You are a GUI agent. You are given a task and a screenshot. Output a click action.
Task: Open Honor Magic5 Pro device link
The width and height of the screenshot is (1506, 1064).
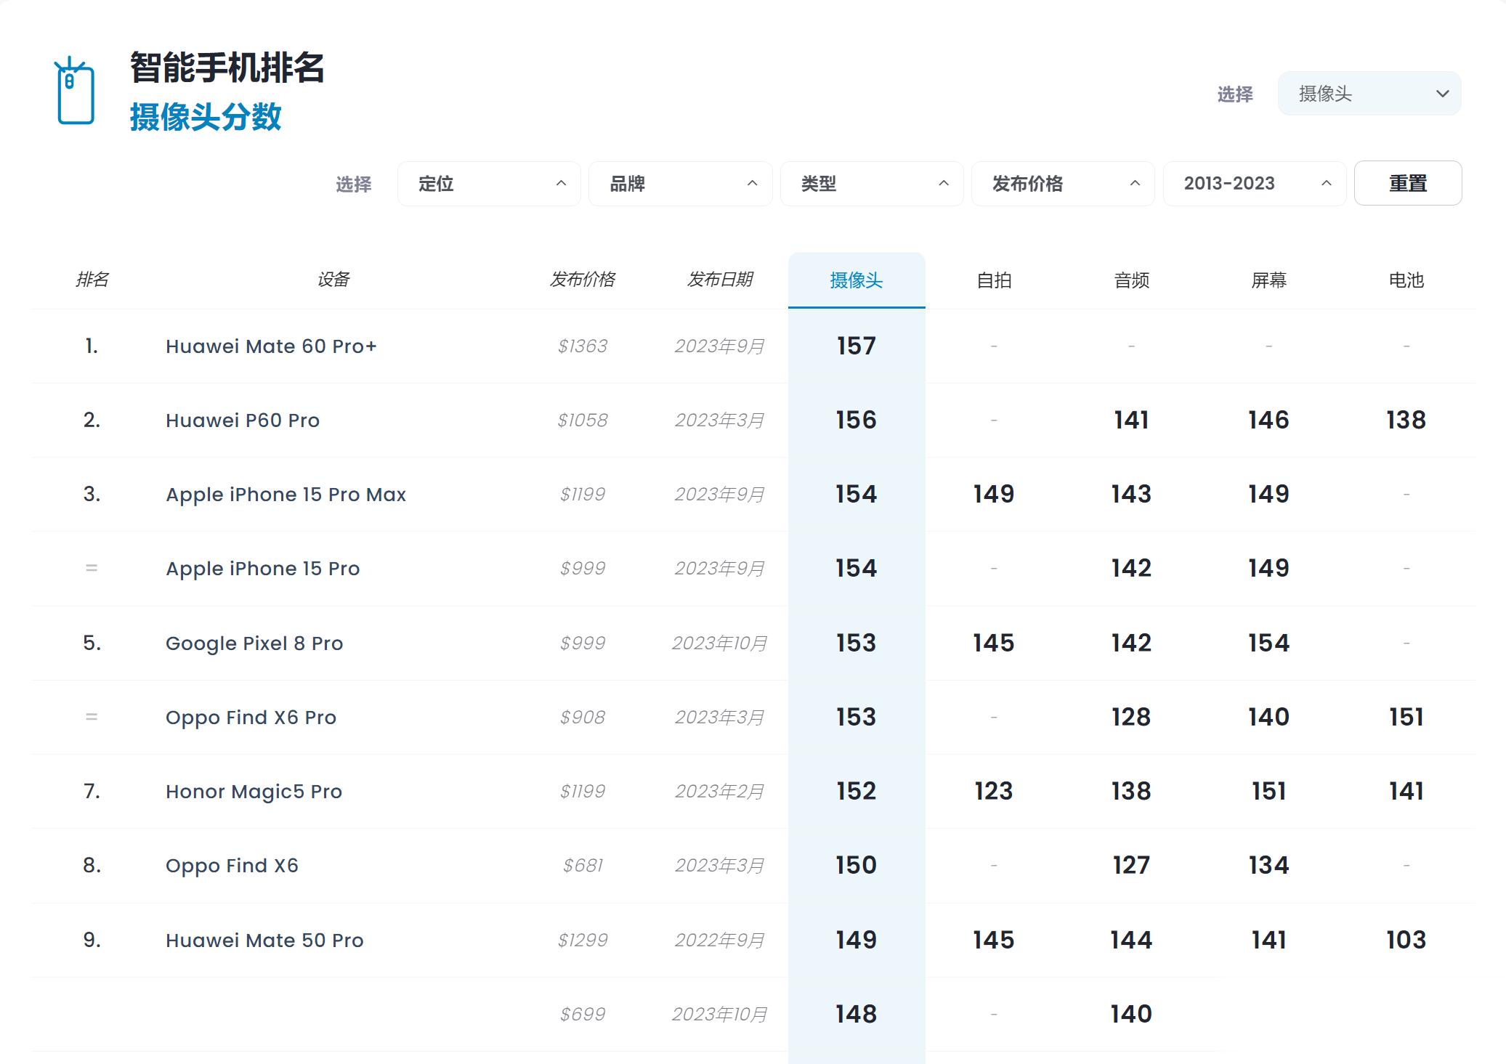click(x=254, y=792)
